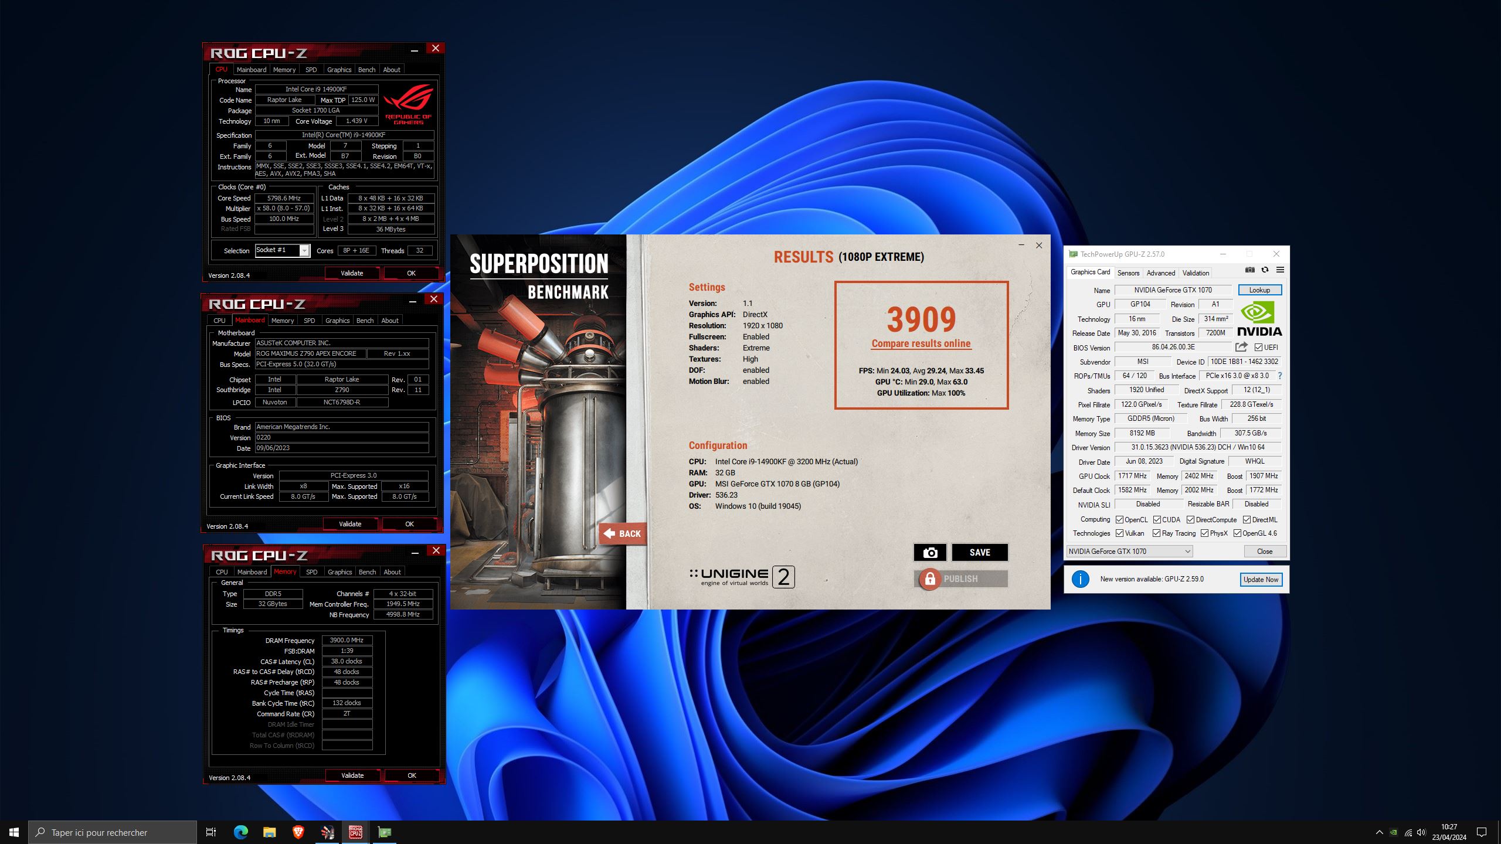Click the Superposition taskbar icon
The image size is (1501, 844).
[327, 832]
